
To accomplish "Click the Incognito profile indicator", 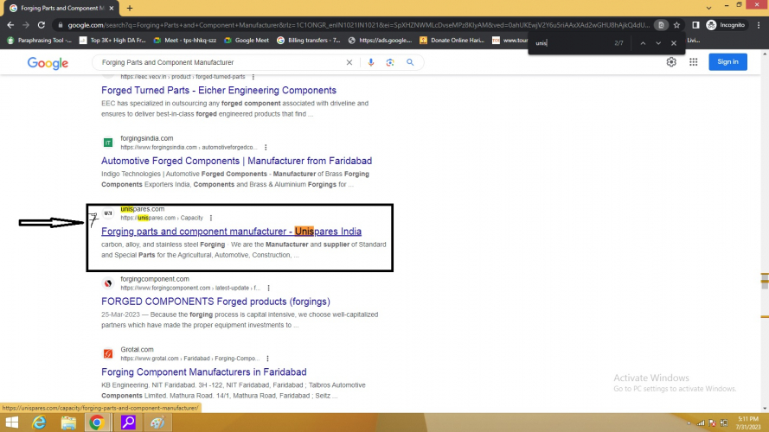I will click(726, 25).
